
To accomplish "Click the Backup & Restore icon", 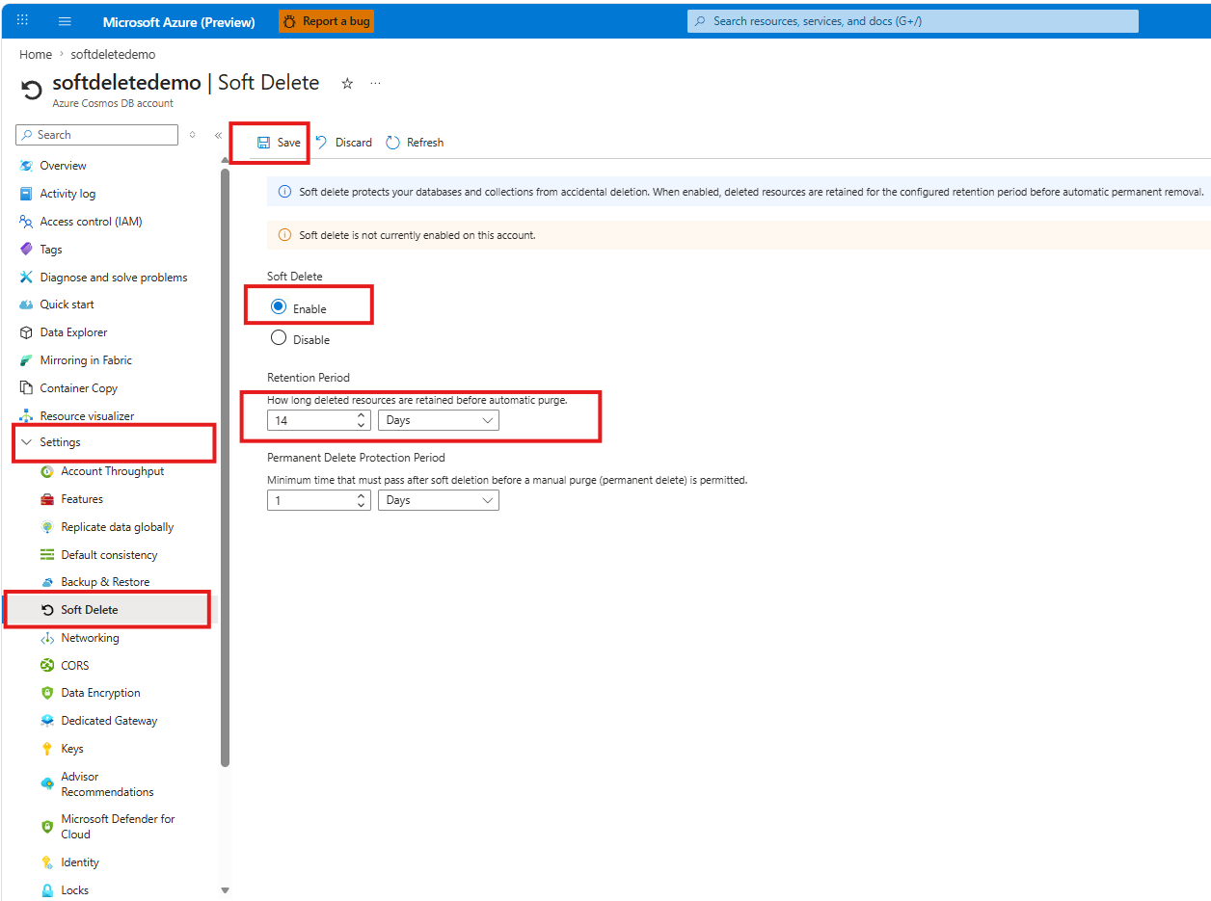I will coord(47,582).
